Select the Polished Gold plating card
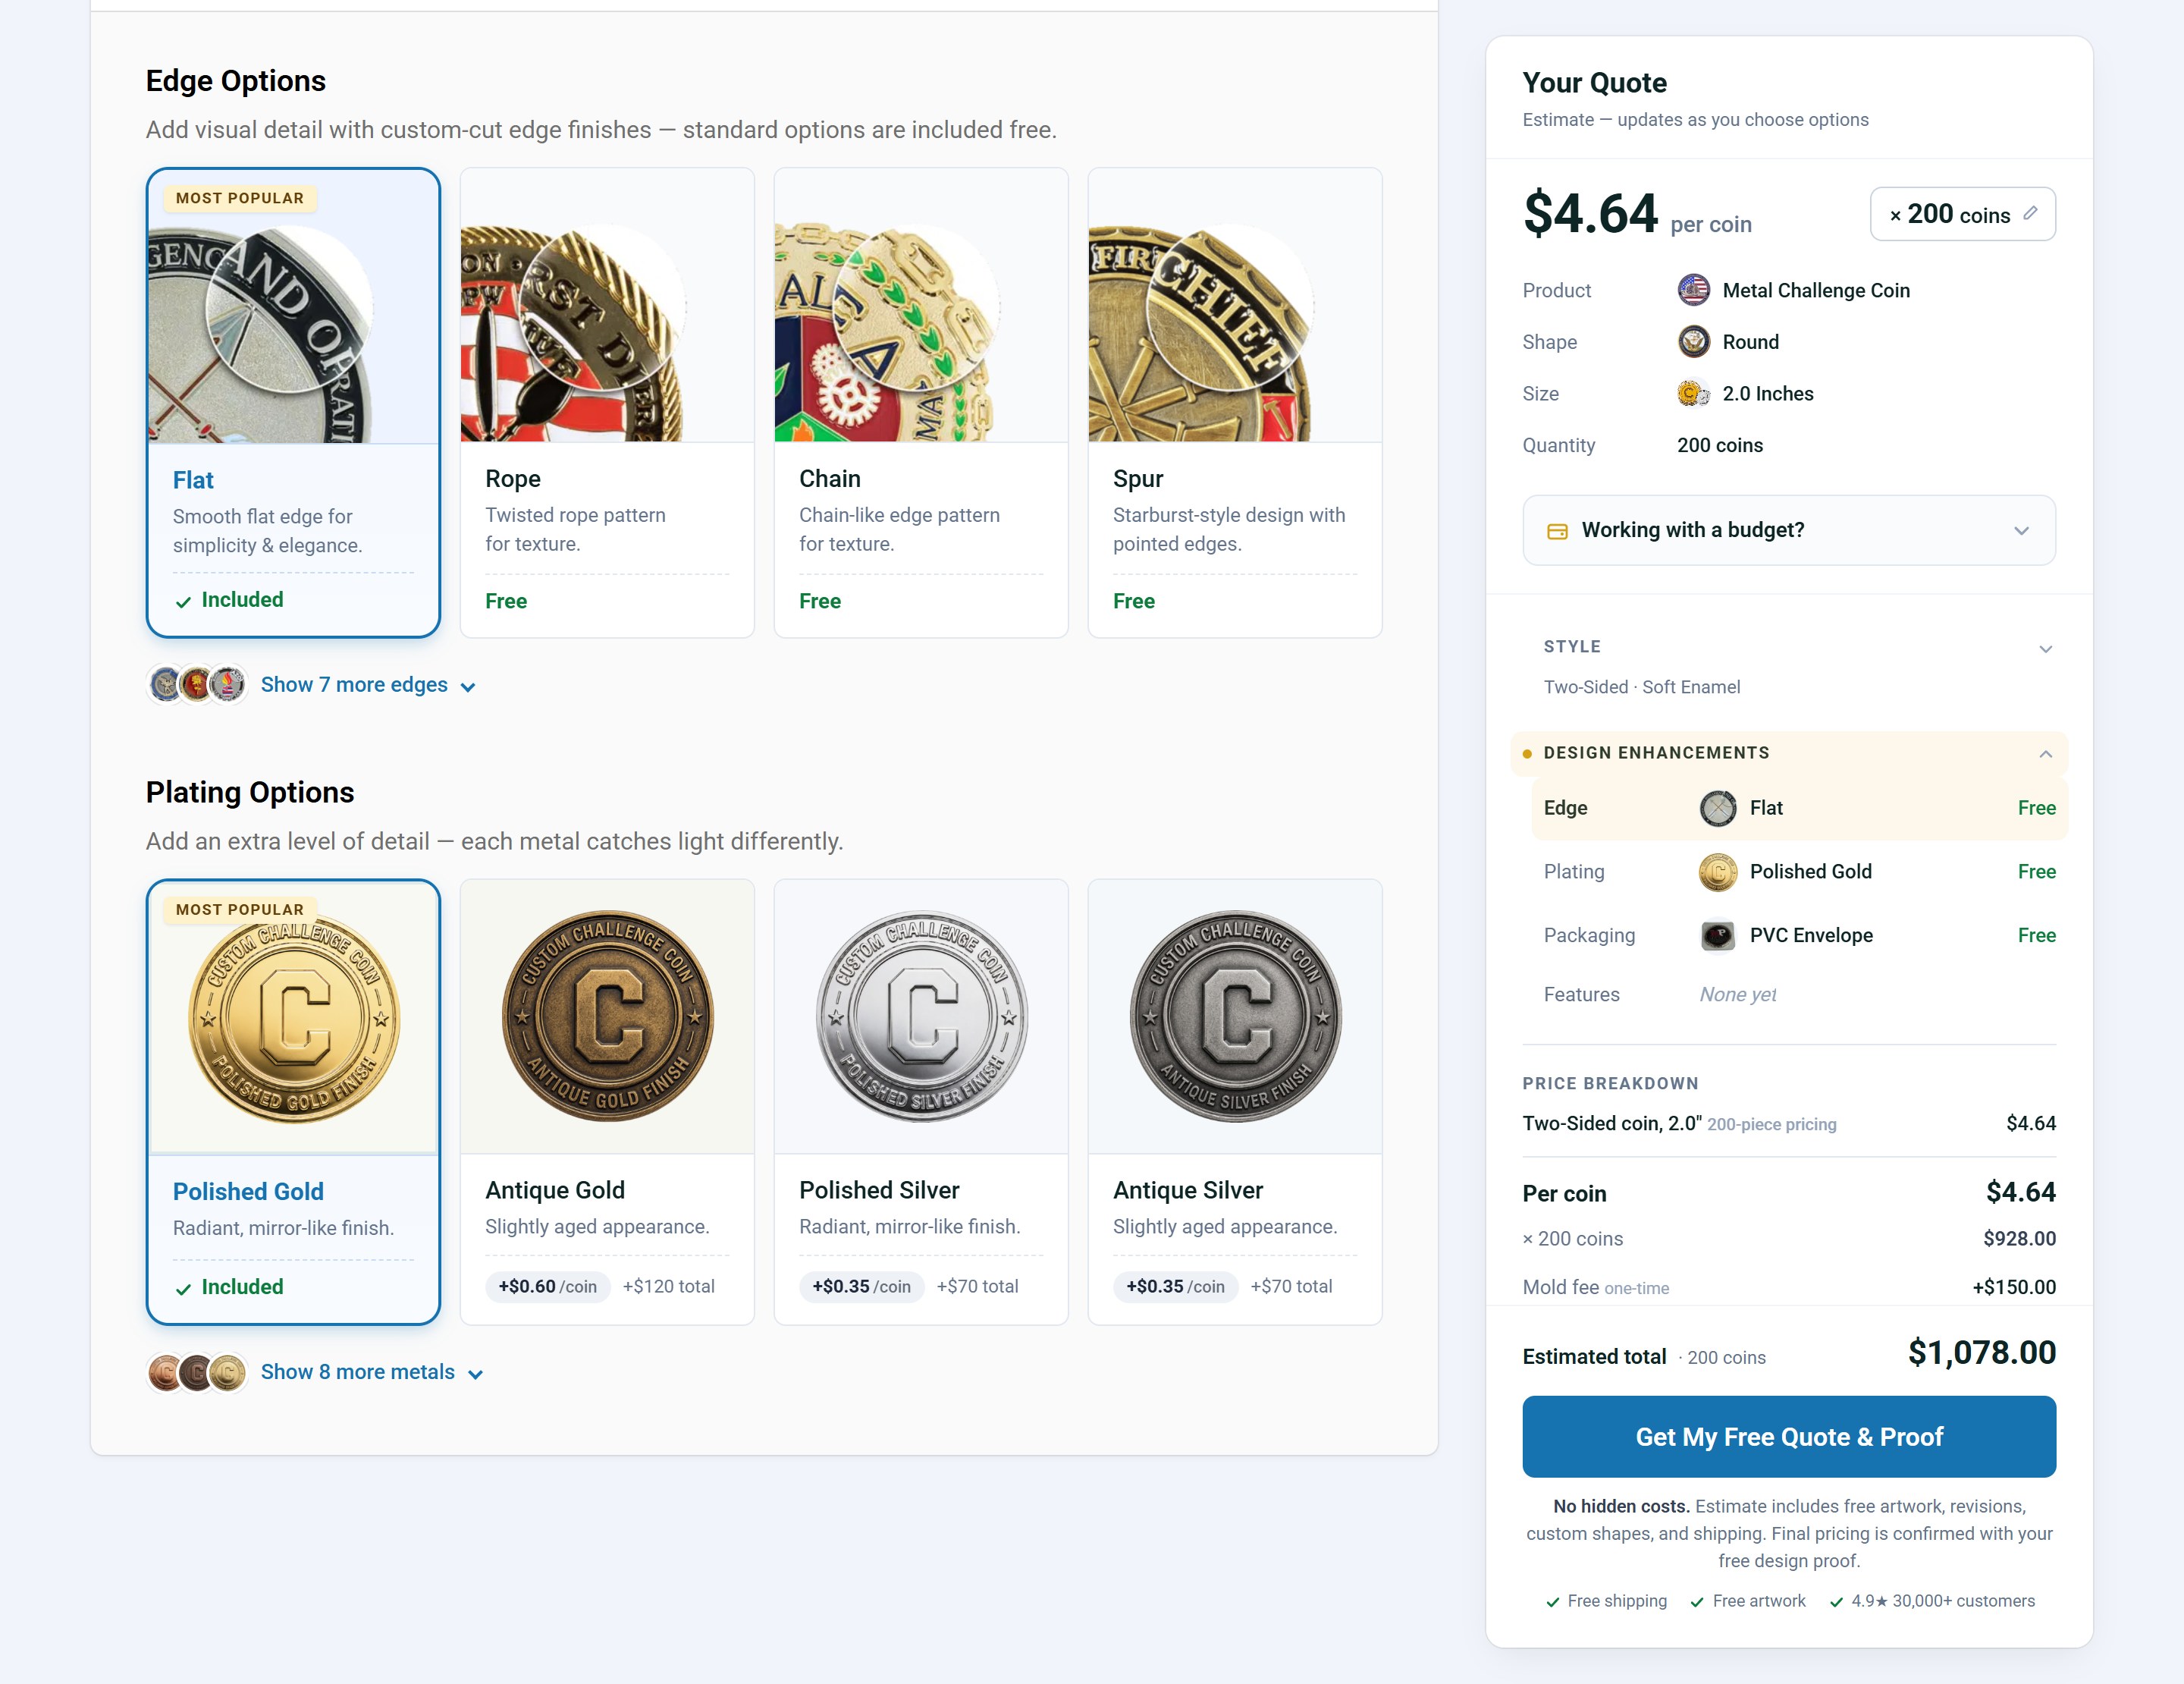The height and width of the screenshot is (1684, 2184). (293, 1102)
